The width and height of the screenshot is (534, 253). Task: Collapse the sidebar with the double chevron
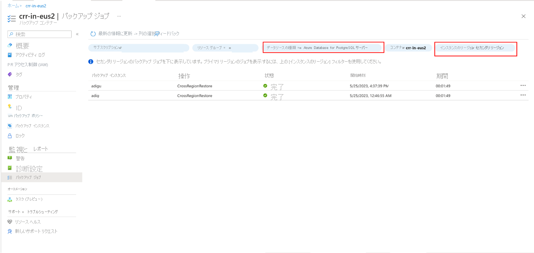coord(77,34)
